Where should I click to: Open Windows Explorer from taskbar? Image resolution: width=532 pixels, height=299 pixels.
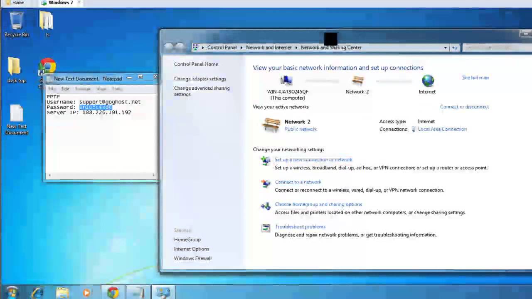tap(62, 293)
